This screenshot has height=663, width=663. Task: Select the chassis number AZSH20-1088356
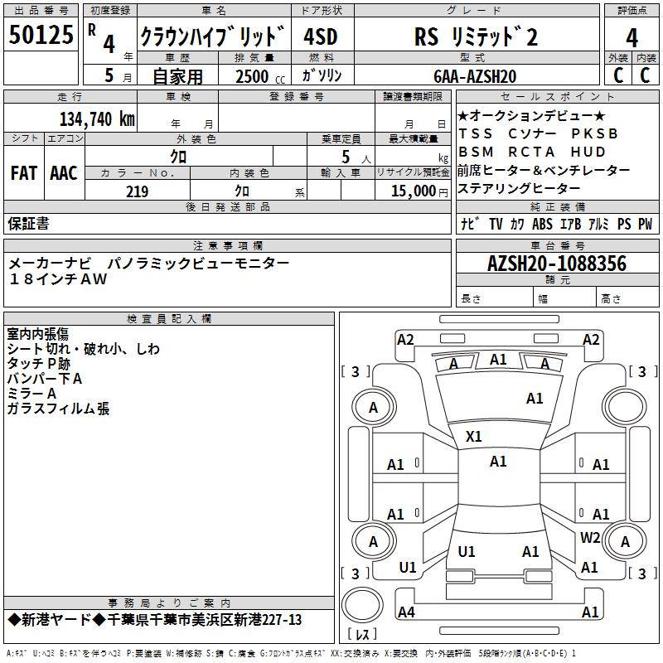click(556, 264)
